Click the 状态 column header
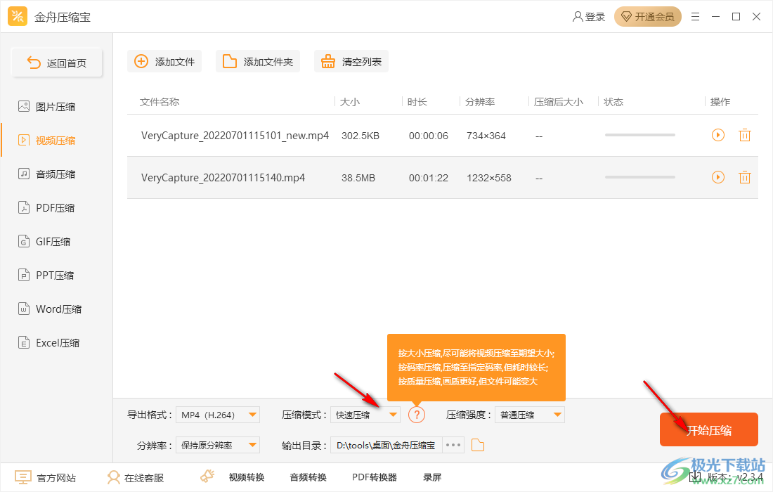 click(613, 101)
